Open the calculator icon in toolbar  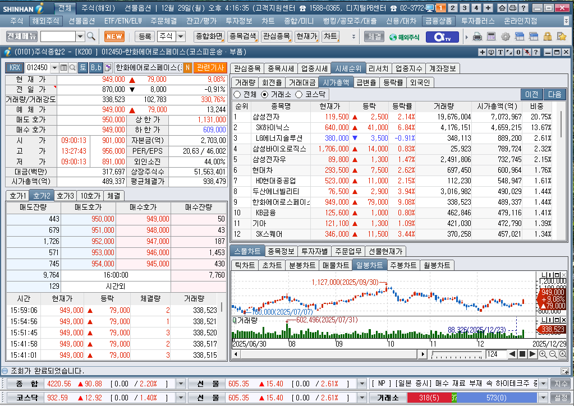pyautogui.click(x=492, y=36)
